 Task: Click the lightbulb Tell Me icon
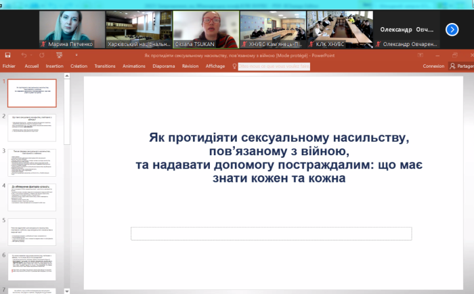234,66
